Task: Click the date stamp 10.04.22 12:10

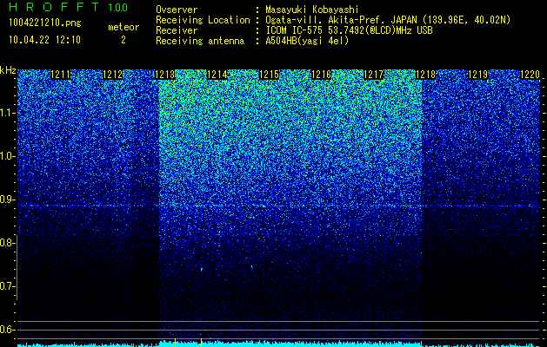Action: [x=44, y=40]
